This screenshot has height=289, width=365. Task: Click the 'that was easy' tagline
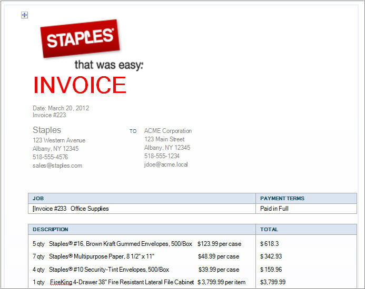109,65
